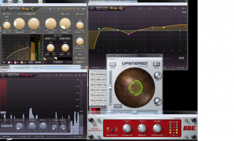This screenshot has height=141, width=234.
Task: Open Pro-C MIDI Learn dropdown arrow
Action: [x=84, y=62]
